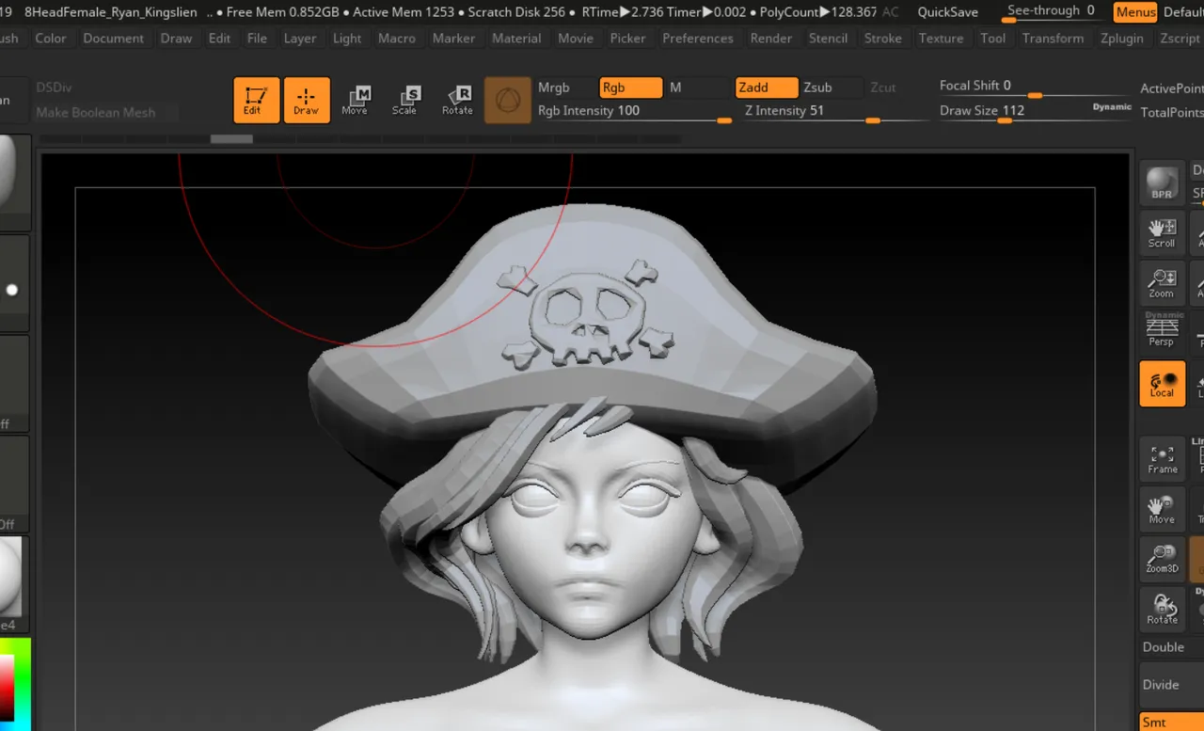
Task: Open the Macro menu
Action: pyautogui.click(x=397, y=39)
